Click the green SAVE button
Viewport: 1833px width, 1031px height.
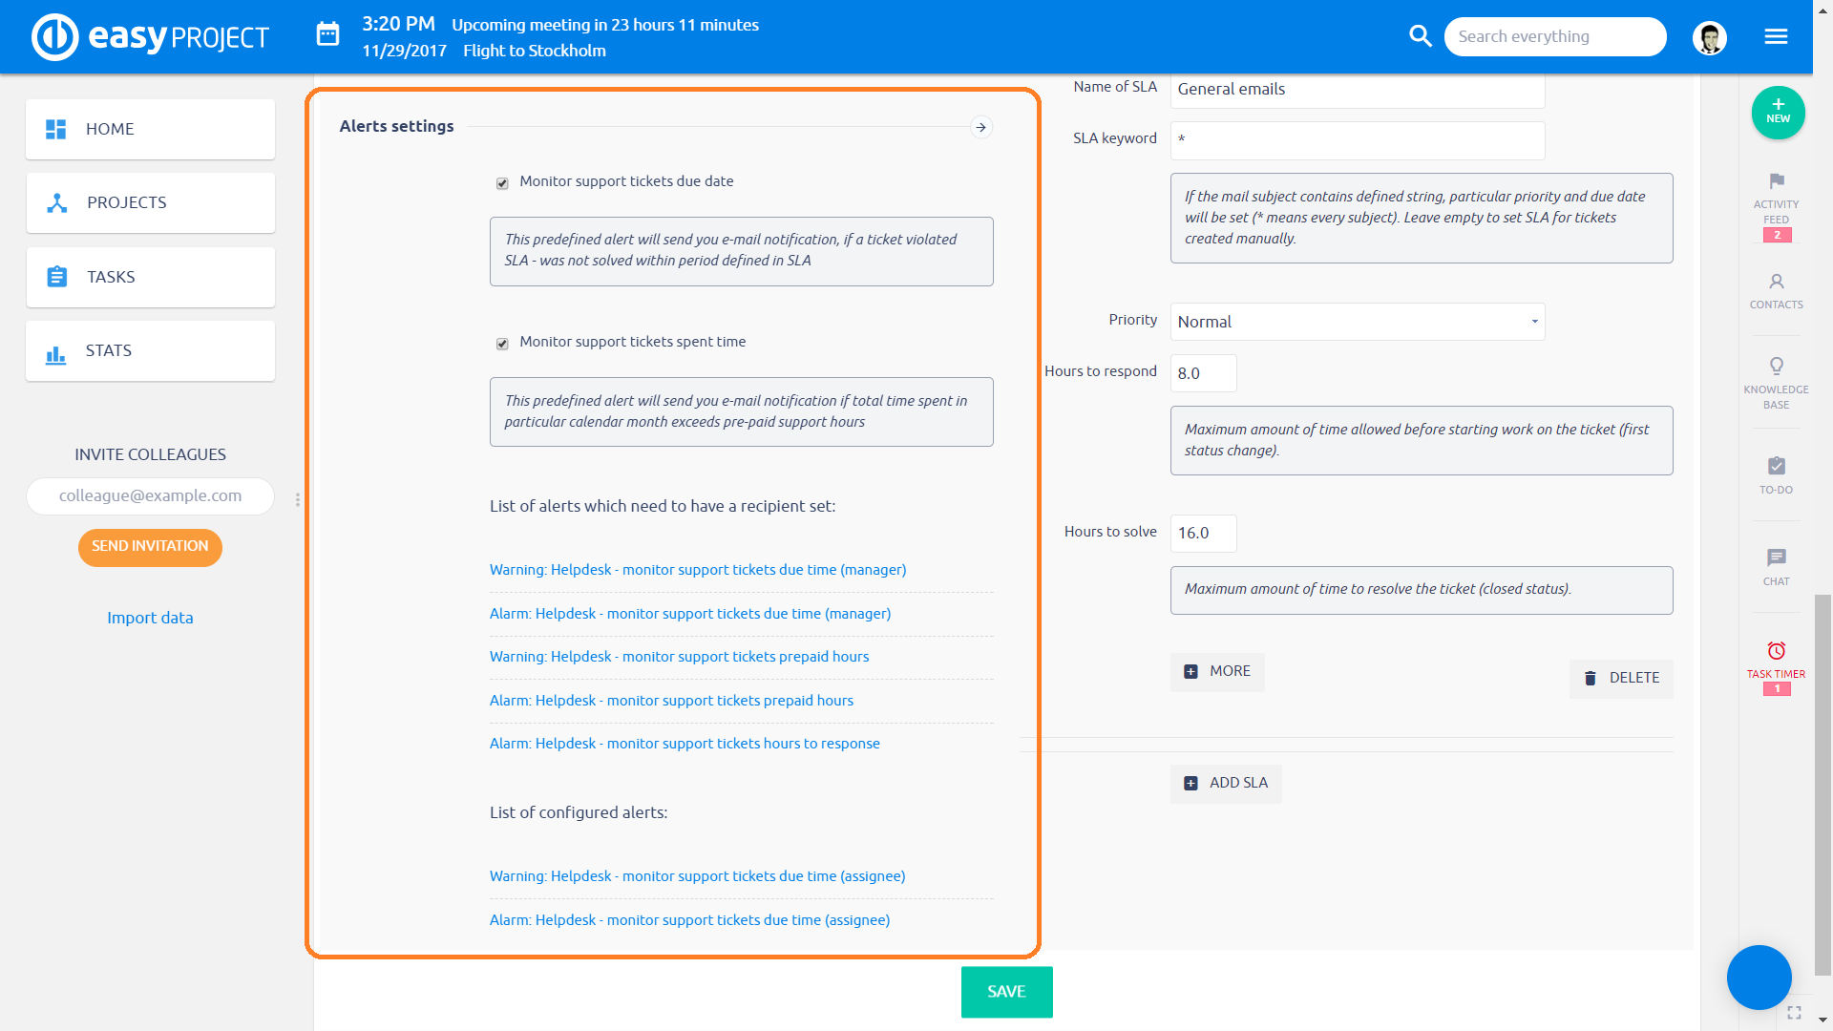[1006, 992]
